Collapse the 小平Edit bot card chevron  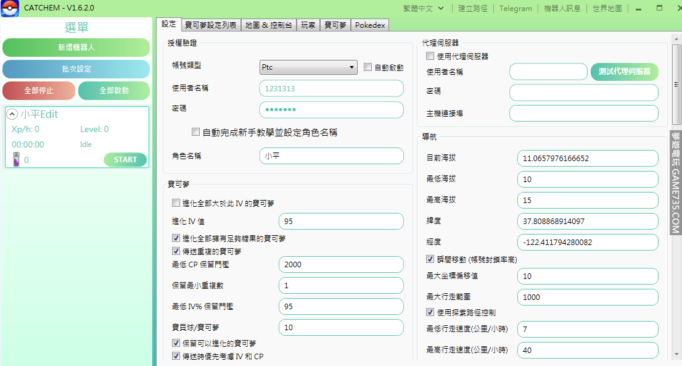coord(12,114)
